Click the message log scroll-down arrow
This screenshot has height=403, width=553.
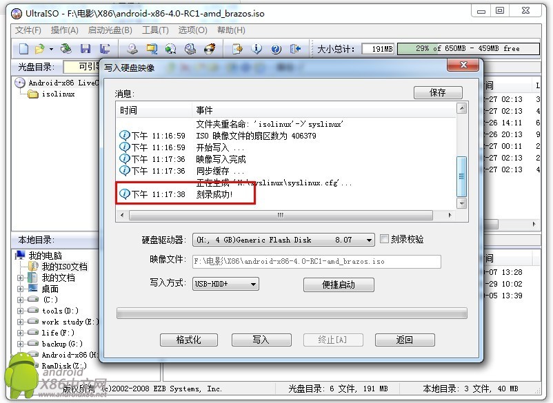click(x=461, y=203)
